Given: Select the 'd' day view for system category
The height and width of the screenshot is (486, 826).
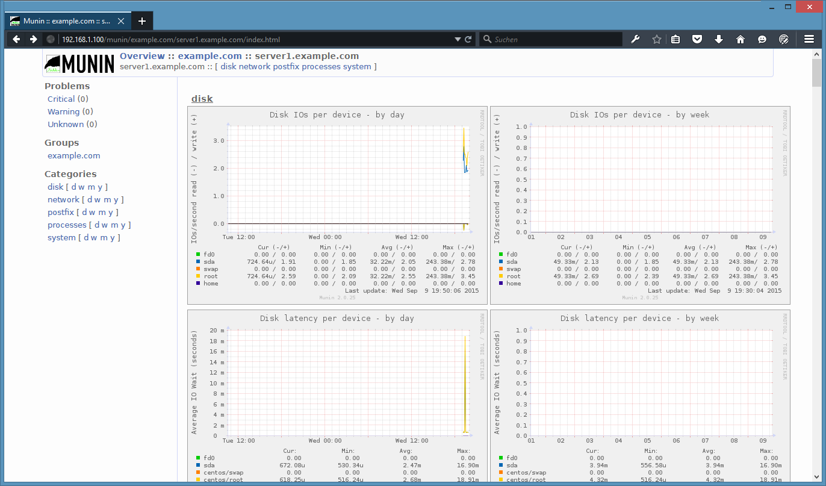Looking at the screenshot, I should point(86,238).
